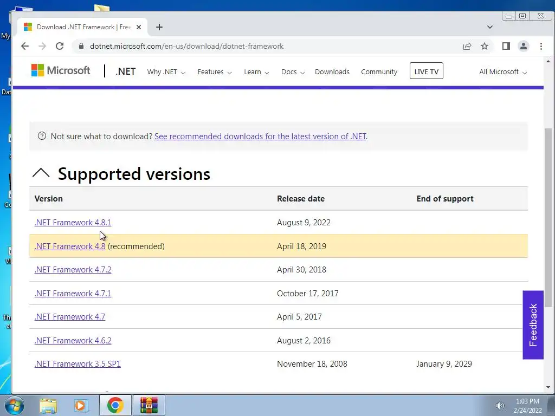The height and width of the screenshot is (416, 555).
Task: Expand the Learn menu
Action: (x=256, y=72)
